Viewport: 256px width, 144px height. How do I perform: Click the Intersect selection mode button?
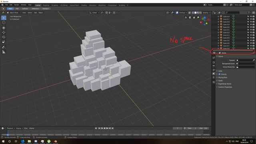coord(46,9)
